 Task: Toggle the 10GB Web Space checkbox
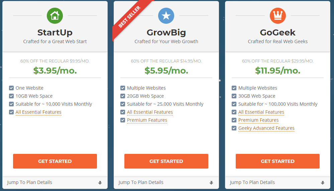pyautogui.click(x=11, y=96)
